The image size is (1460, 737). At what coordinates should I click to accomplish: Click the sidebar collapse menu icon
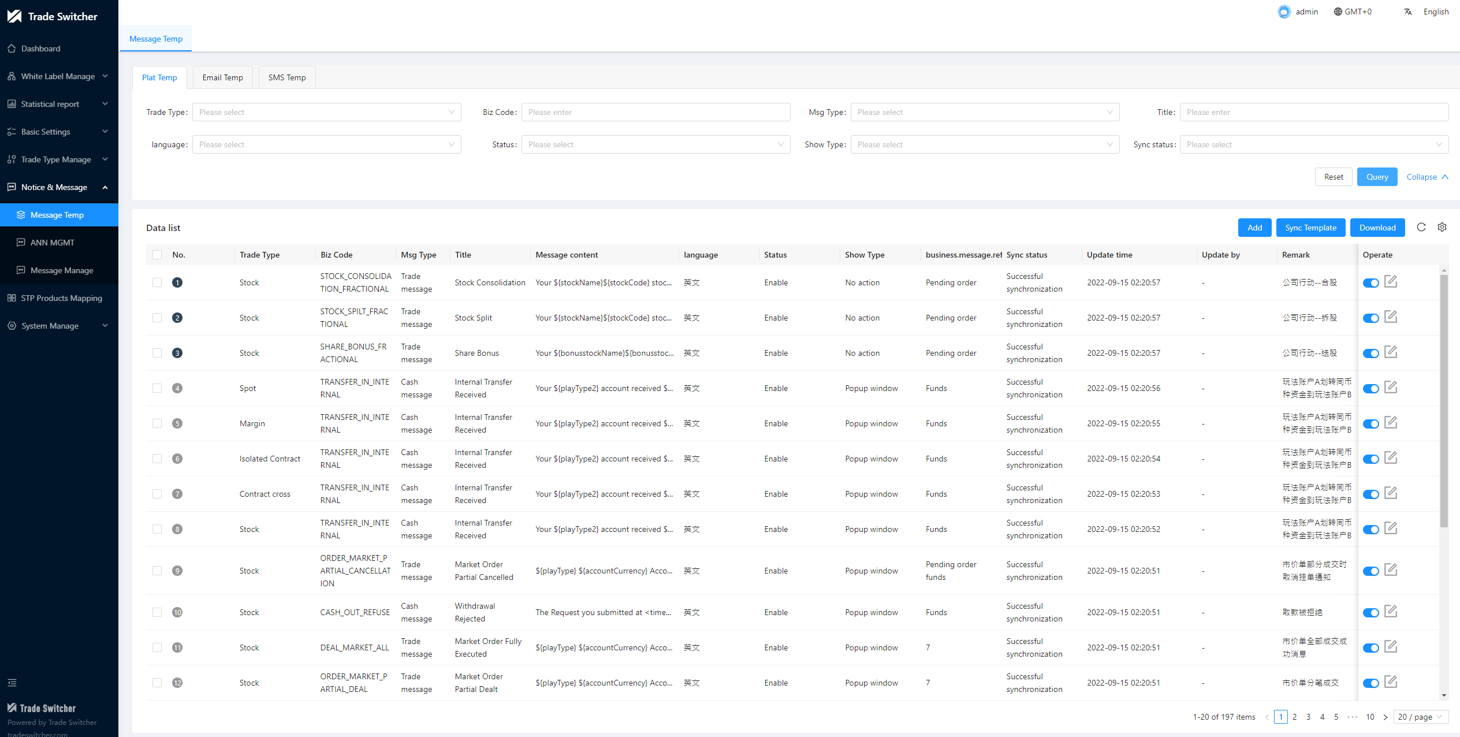[12, 683]
